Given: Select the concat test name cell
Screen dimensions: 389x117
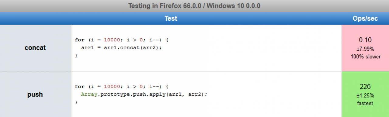Looking at the screenshot, I should tap(35, 48).
